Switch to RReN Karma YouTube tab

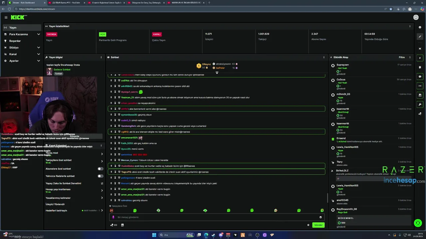point(66,3)
